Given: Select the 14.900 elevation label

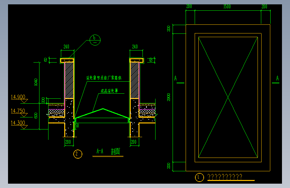Looking at the screenshot, I should [x=18, y=97].
